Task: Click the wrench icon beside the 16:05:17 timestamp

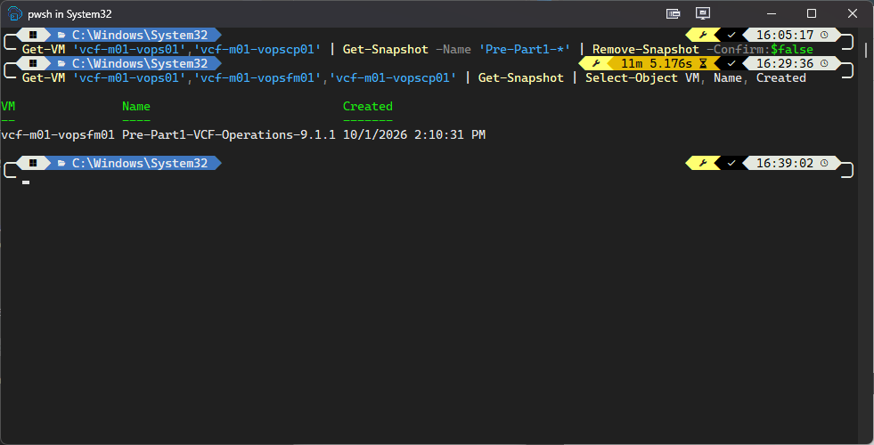Action: tap(702, 35)
